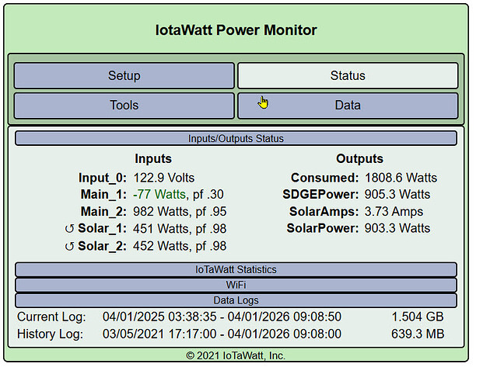Click the IotaWatt Power Monitor title
504x388 pixels.
(x=236, y=30)
